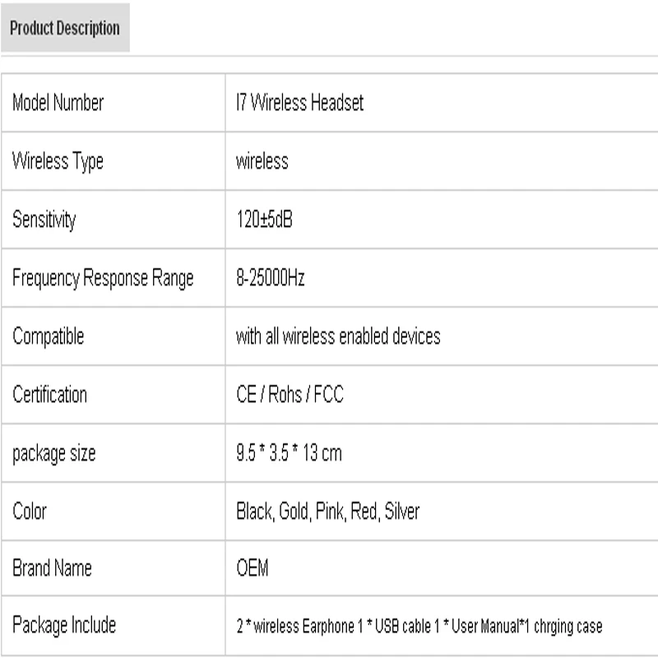The height and width of the screenshot is (658, 658).
Task: Select the 9.5 * 3.5 * 13 cm value
Action: pyautogui.click(x=289, y=453)
